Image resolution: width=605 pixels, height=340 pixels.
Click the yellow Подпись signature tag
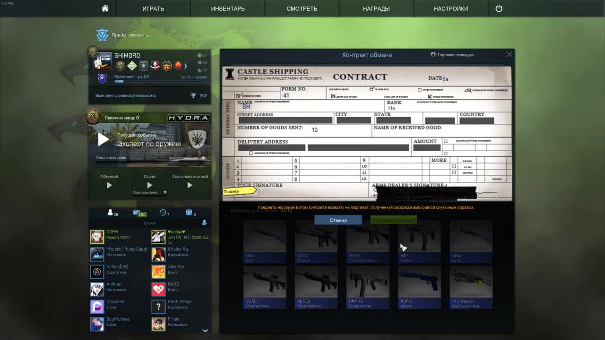tap(240, 191)
